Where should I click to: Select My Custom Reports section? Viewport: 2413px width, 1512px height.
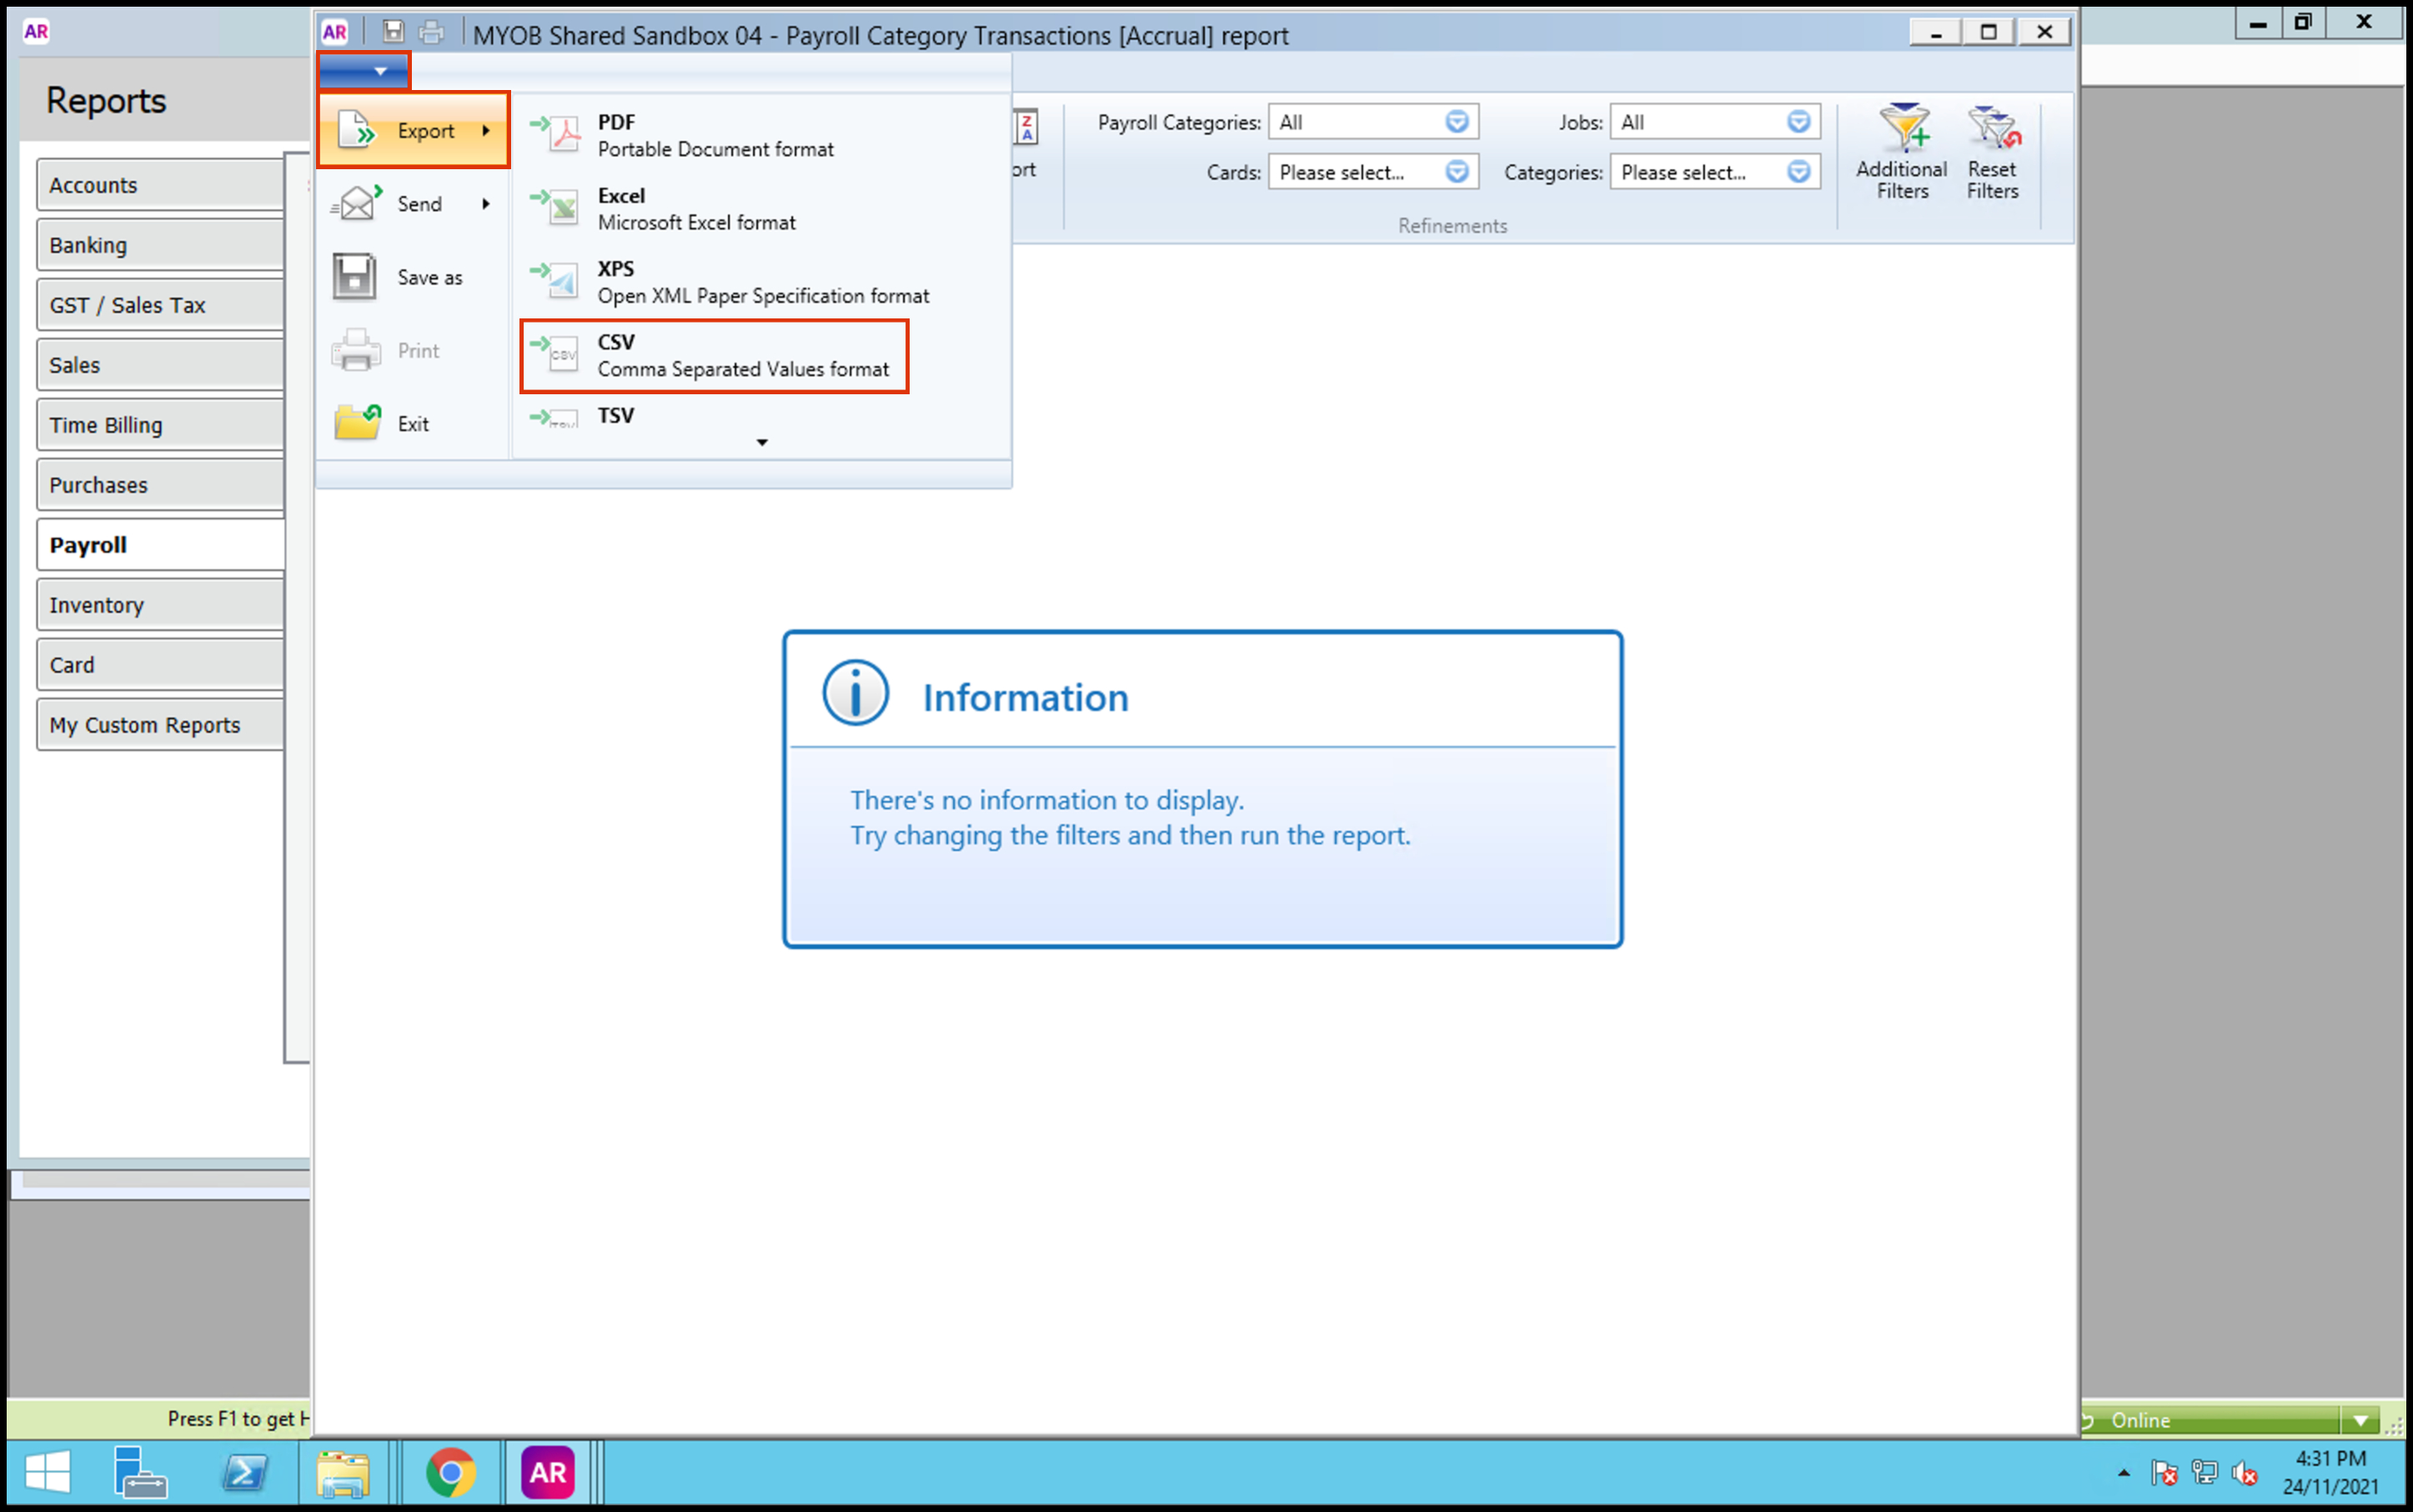coord(160,725)
